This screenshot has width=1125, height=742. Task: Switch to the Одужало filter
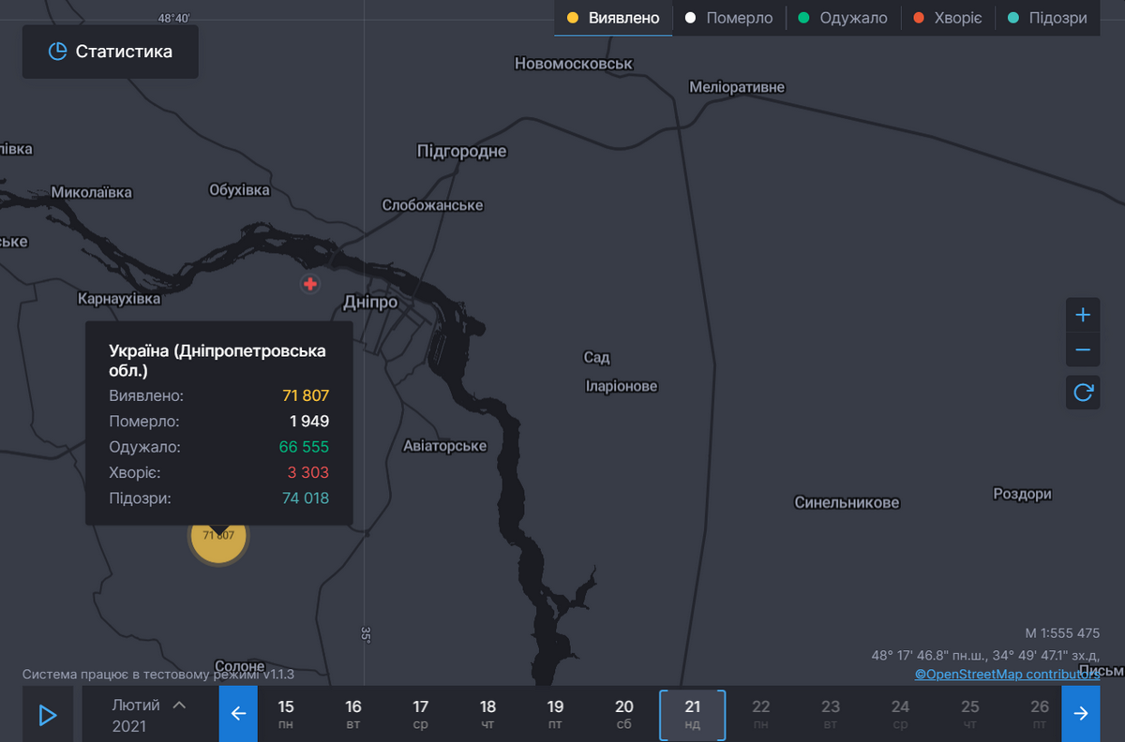(x=843, y=18)
